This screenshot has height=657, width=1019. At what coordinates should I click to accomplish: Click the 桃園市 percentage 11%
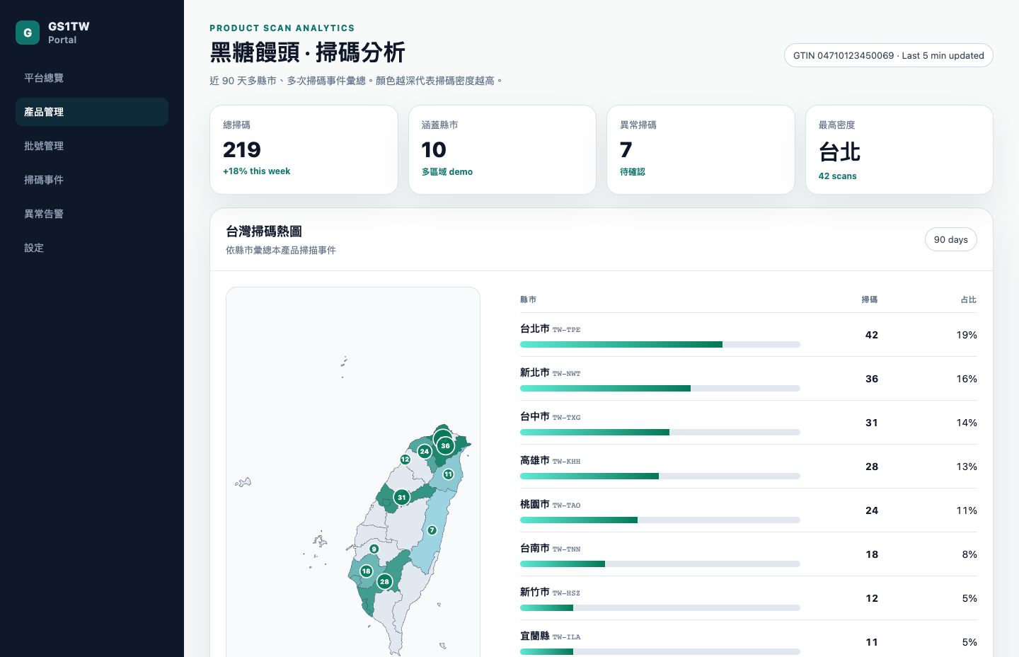pos(967,510)
